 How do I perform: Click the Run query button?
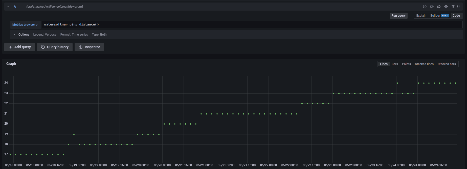(398, 16)
